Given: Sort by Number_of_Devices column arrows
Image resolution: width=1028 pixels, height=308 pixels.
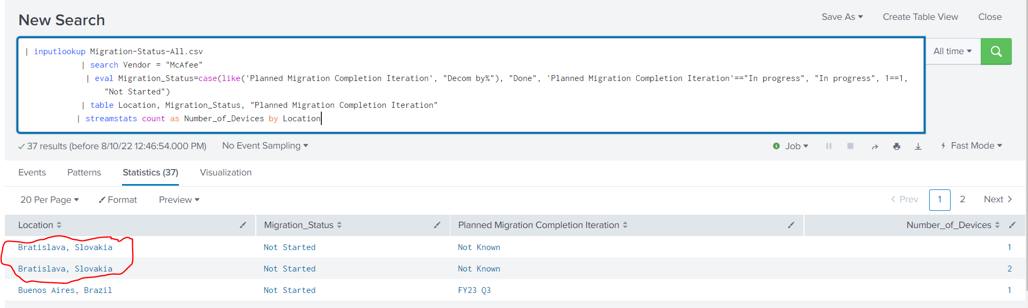Looking at the screenshot, I should 997,225.
